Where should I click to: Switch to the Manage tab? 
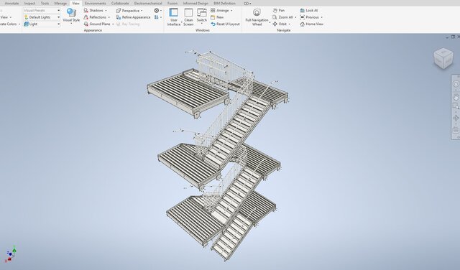tap(60, 4)
